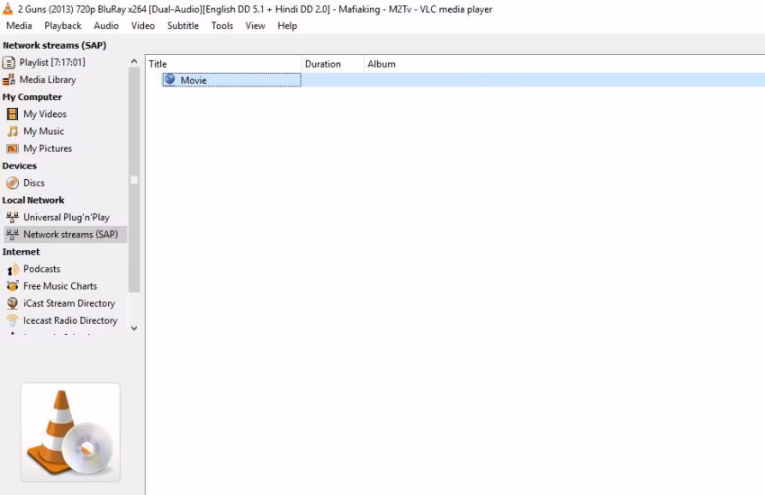
Task: Select Universal Plug'n'Play label
Action: pyautogui.click(x=67, y=218)
